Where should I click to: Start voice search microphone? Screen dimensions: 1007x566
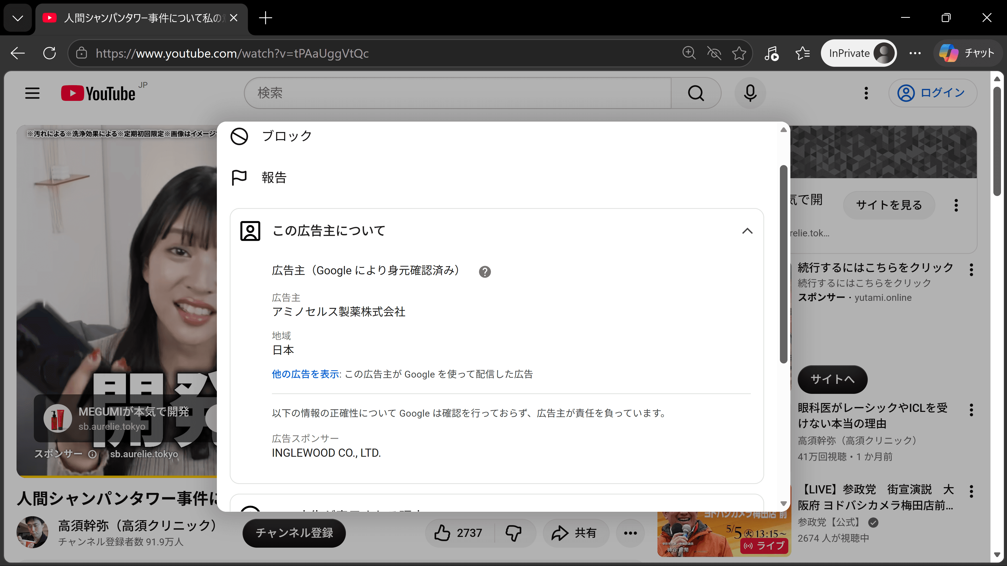click(750, 93)
